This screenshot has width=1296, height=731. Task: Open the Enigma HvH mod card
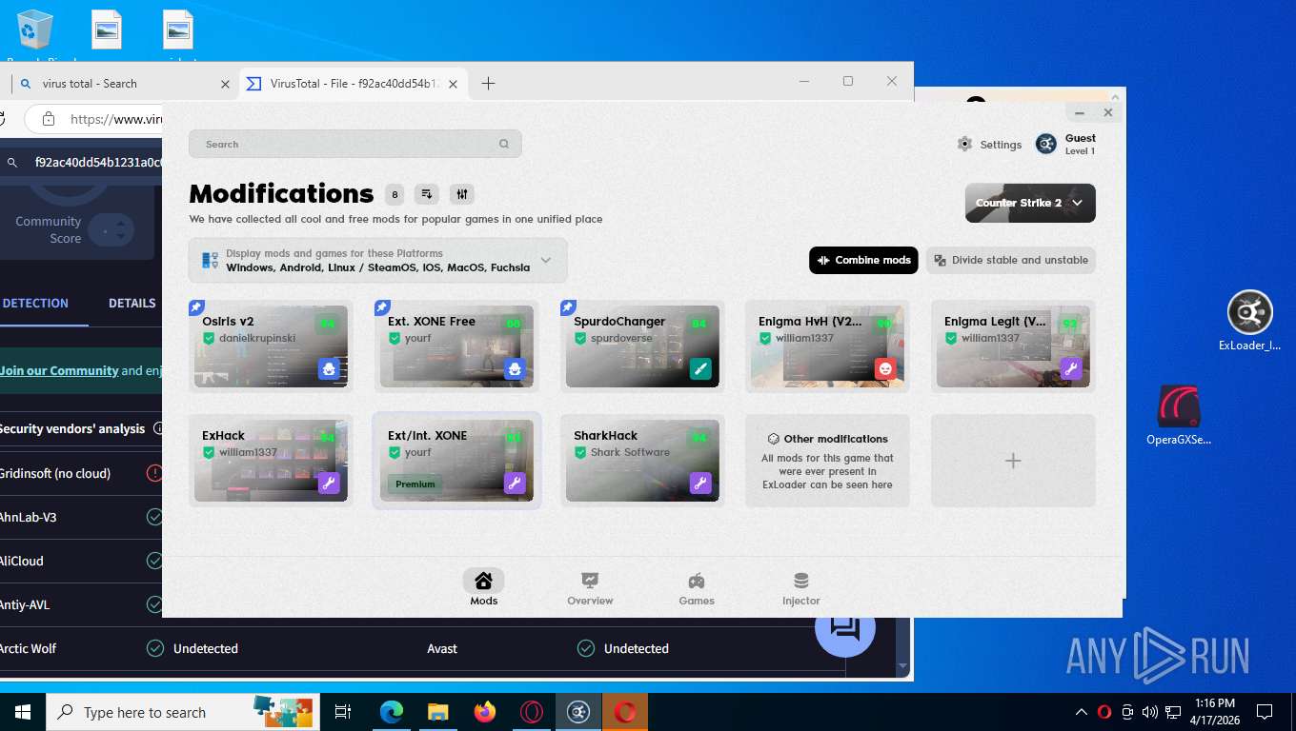click(x=827, y=346)
